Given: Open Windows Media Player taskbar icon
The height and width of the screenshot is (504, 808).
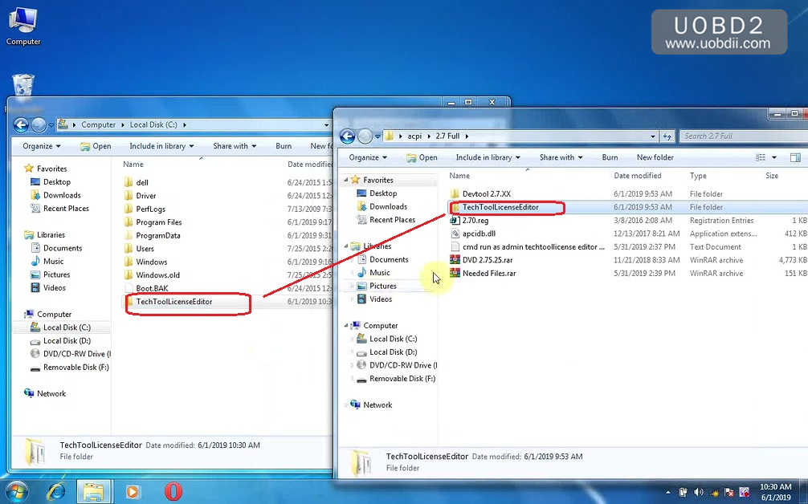Looking at the screenshot, I should pos(133,491).
